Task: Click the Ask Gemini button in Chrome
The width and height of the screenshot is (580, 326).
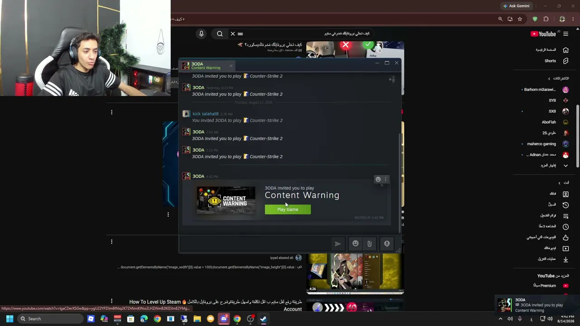Action: (x=516, y=6)
